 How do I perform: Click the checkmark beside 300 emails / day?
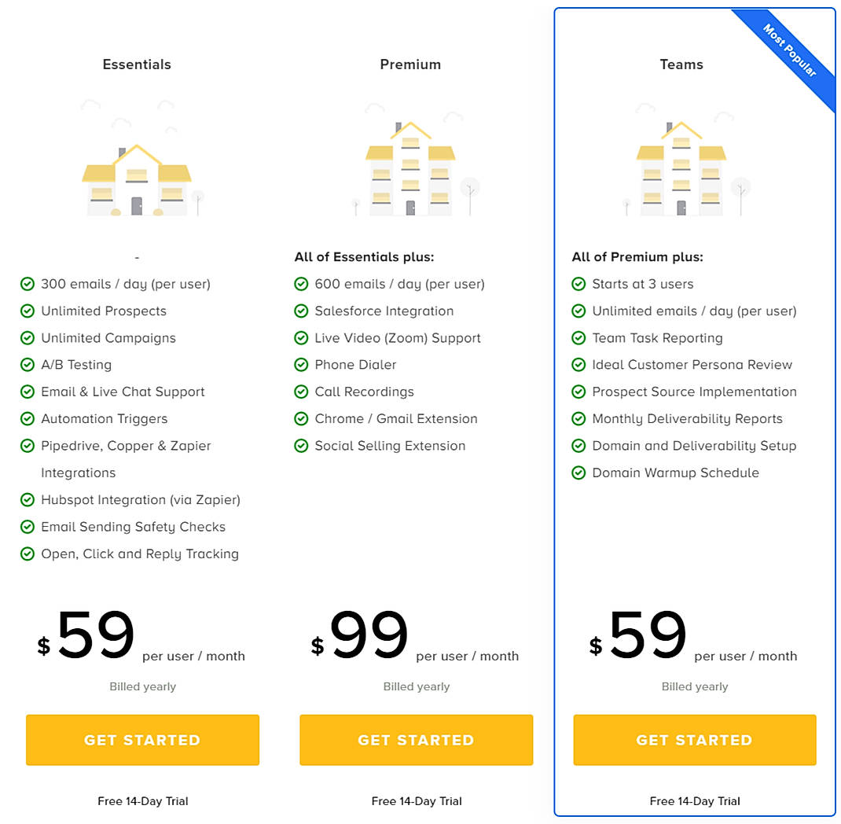pos(28,284)
